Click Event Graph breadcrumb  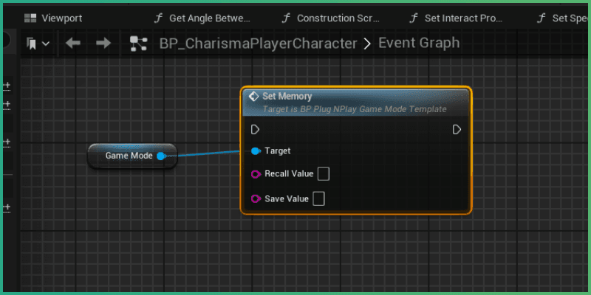tap(419, 44)
